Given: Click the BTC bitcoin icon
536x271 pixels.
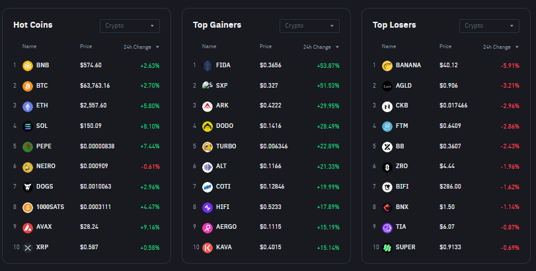Looking at the screenshot, I should click(28, 86).
